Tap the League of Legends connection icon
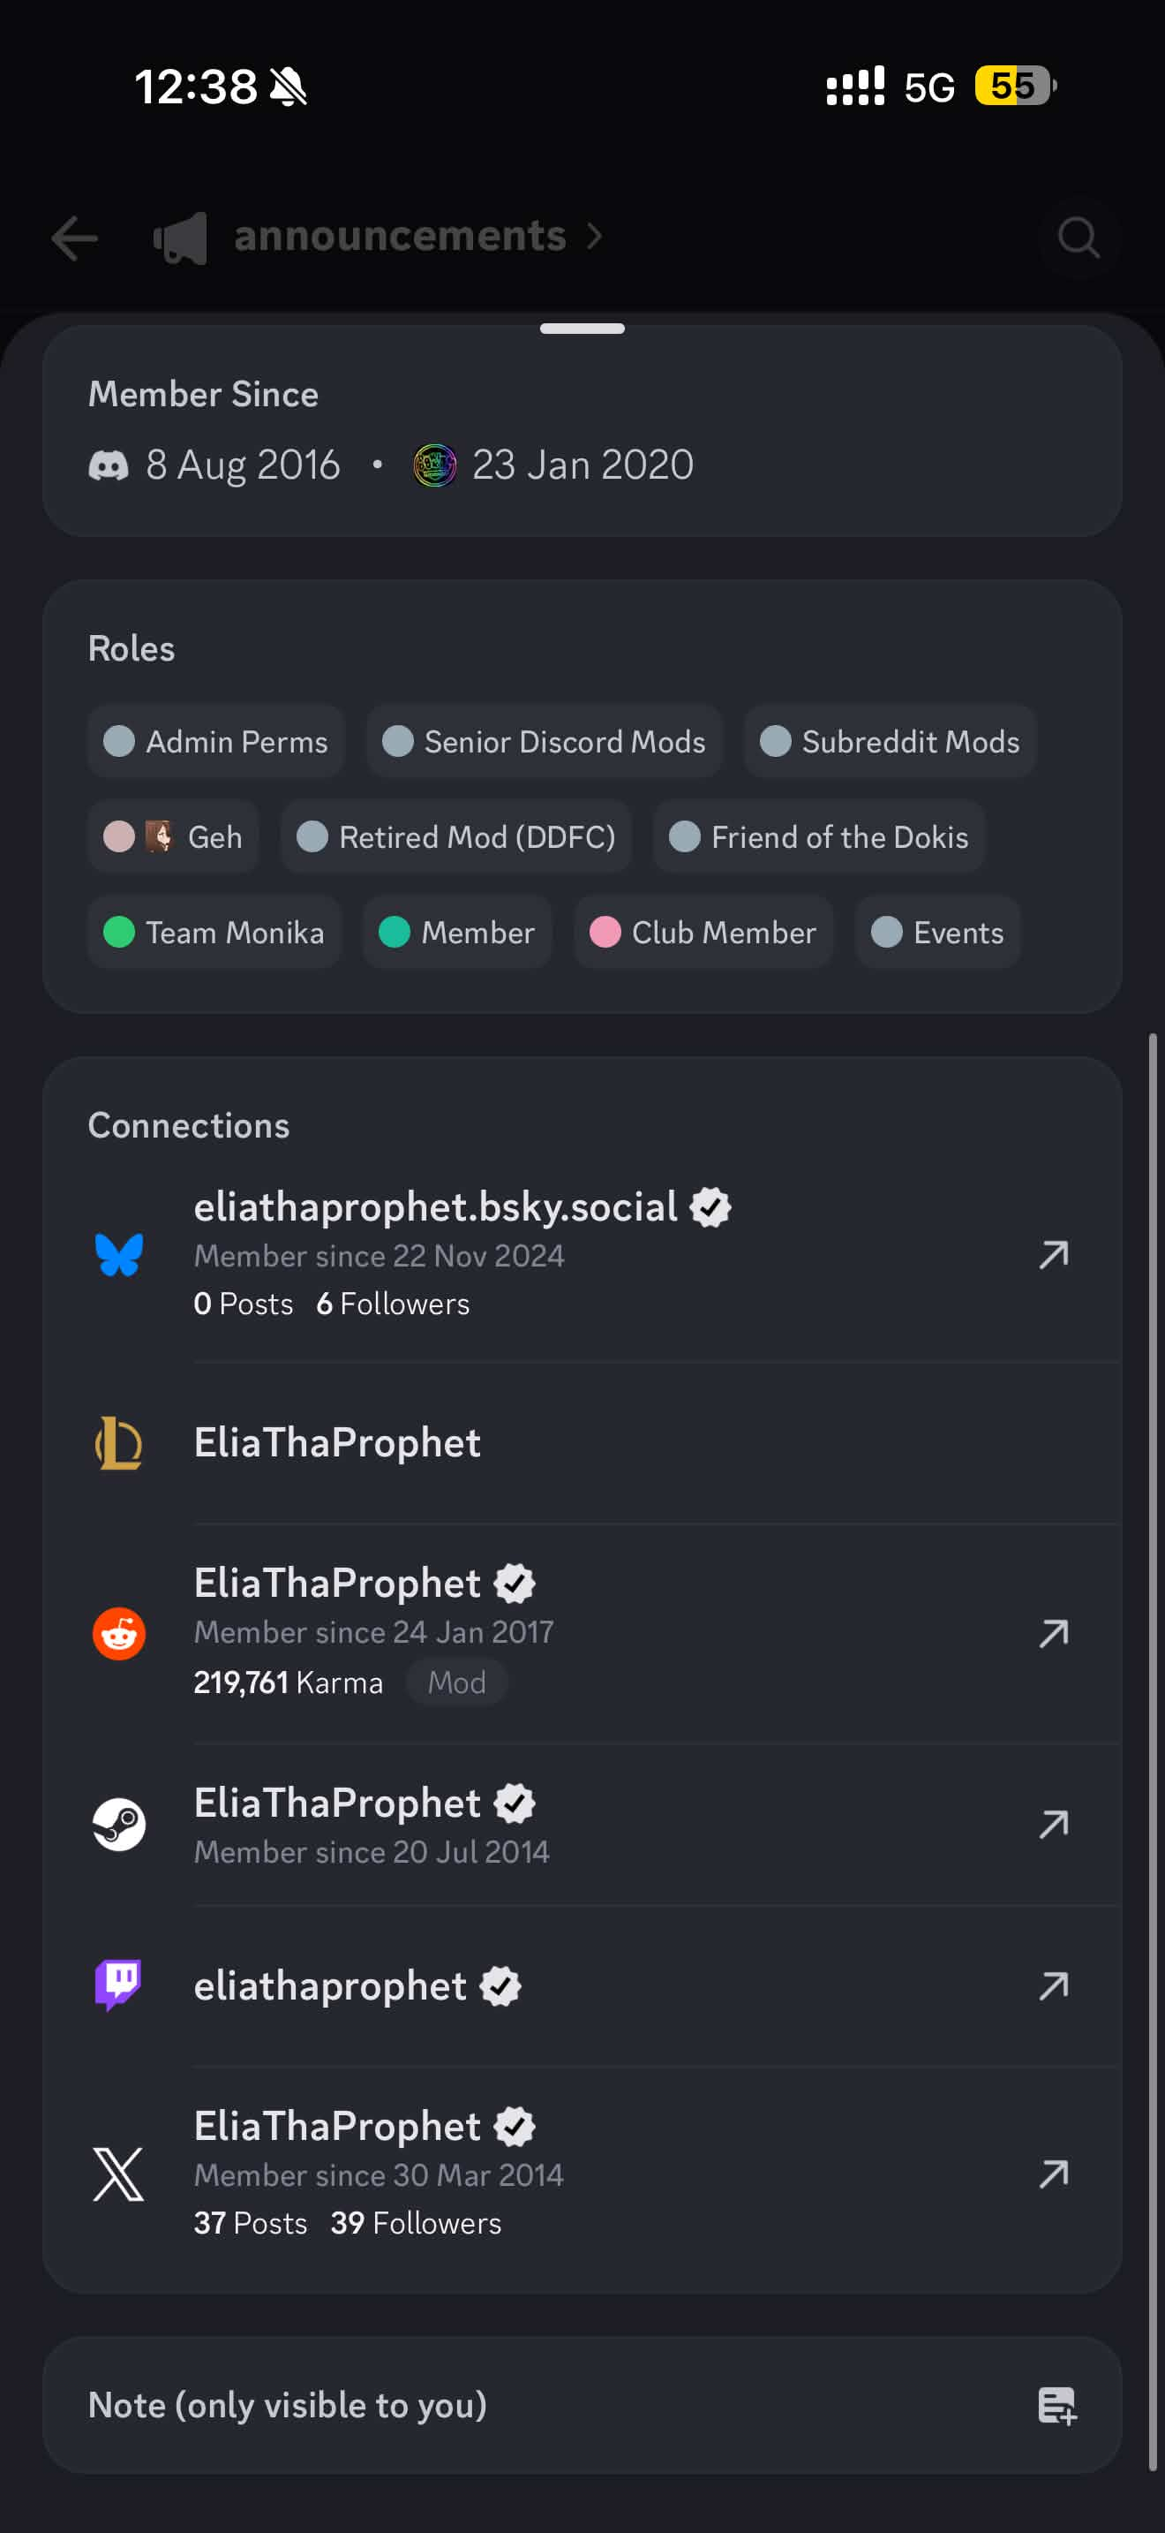The height and width of the screenshot is (2533, 1165). click(119, 1442)
